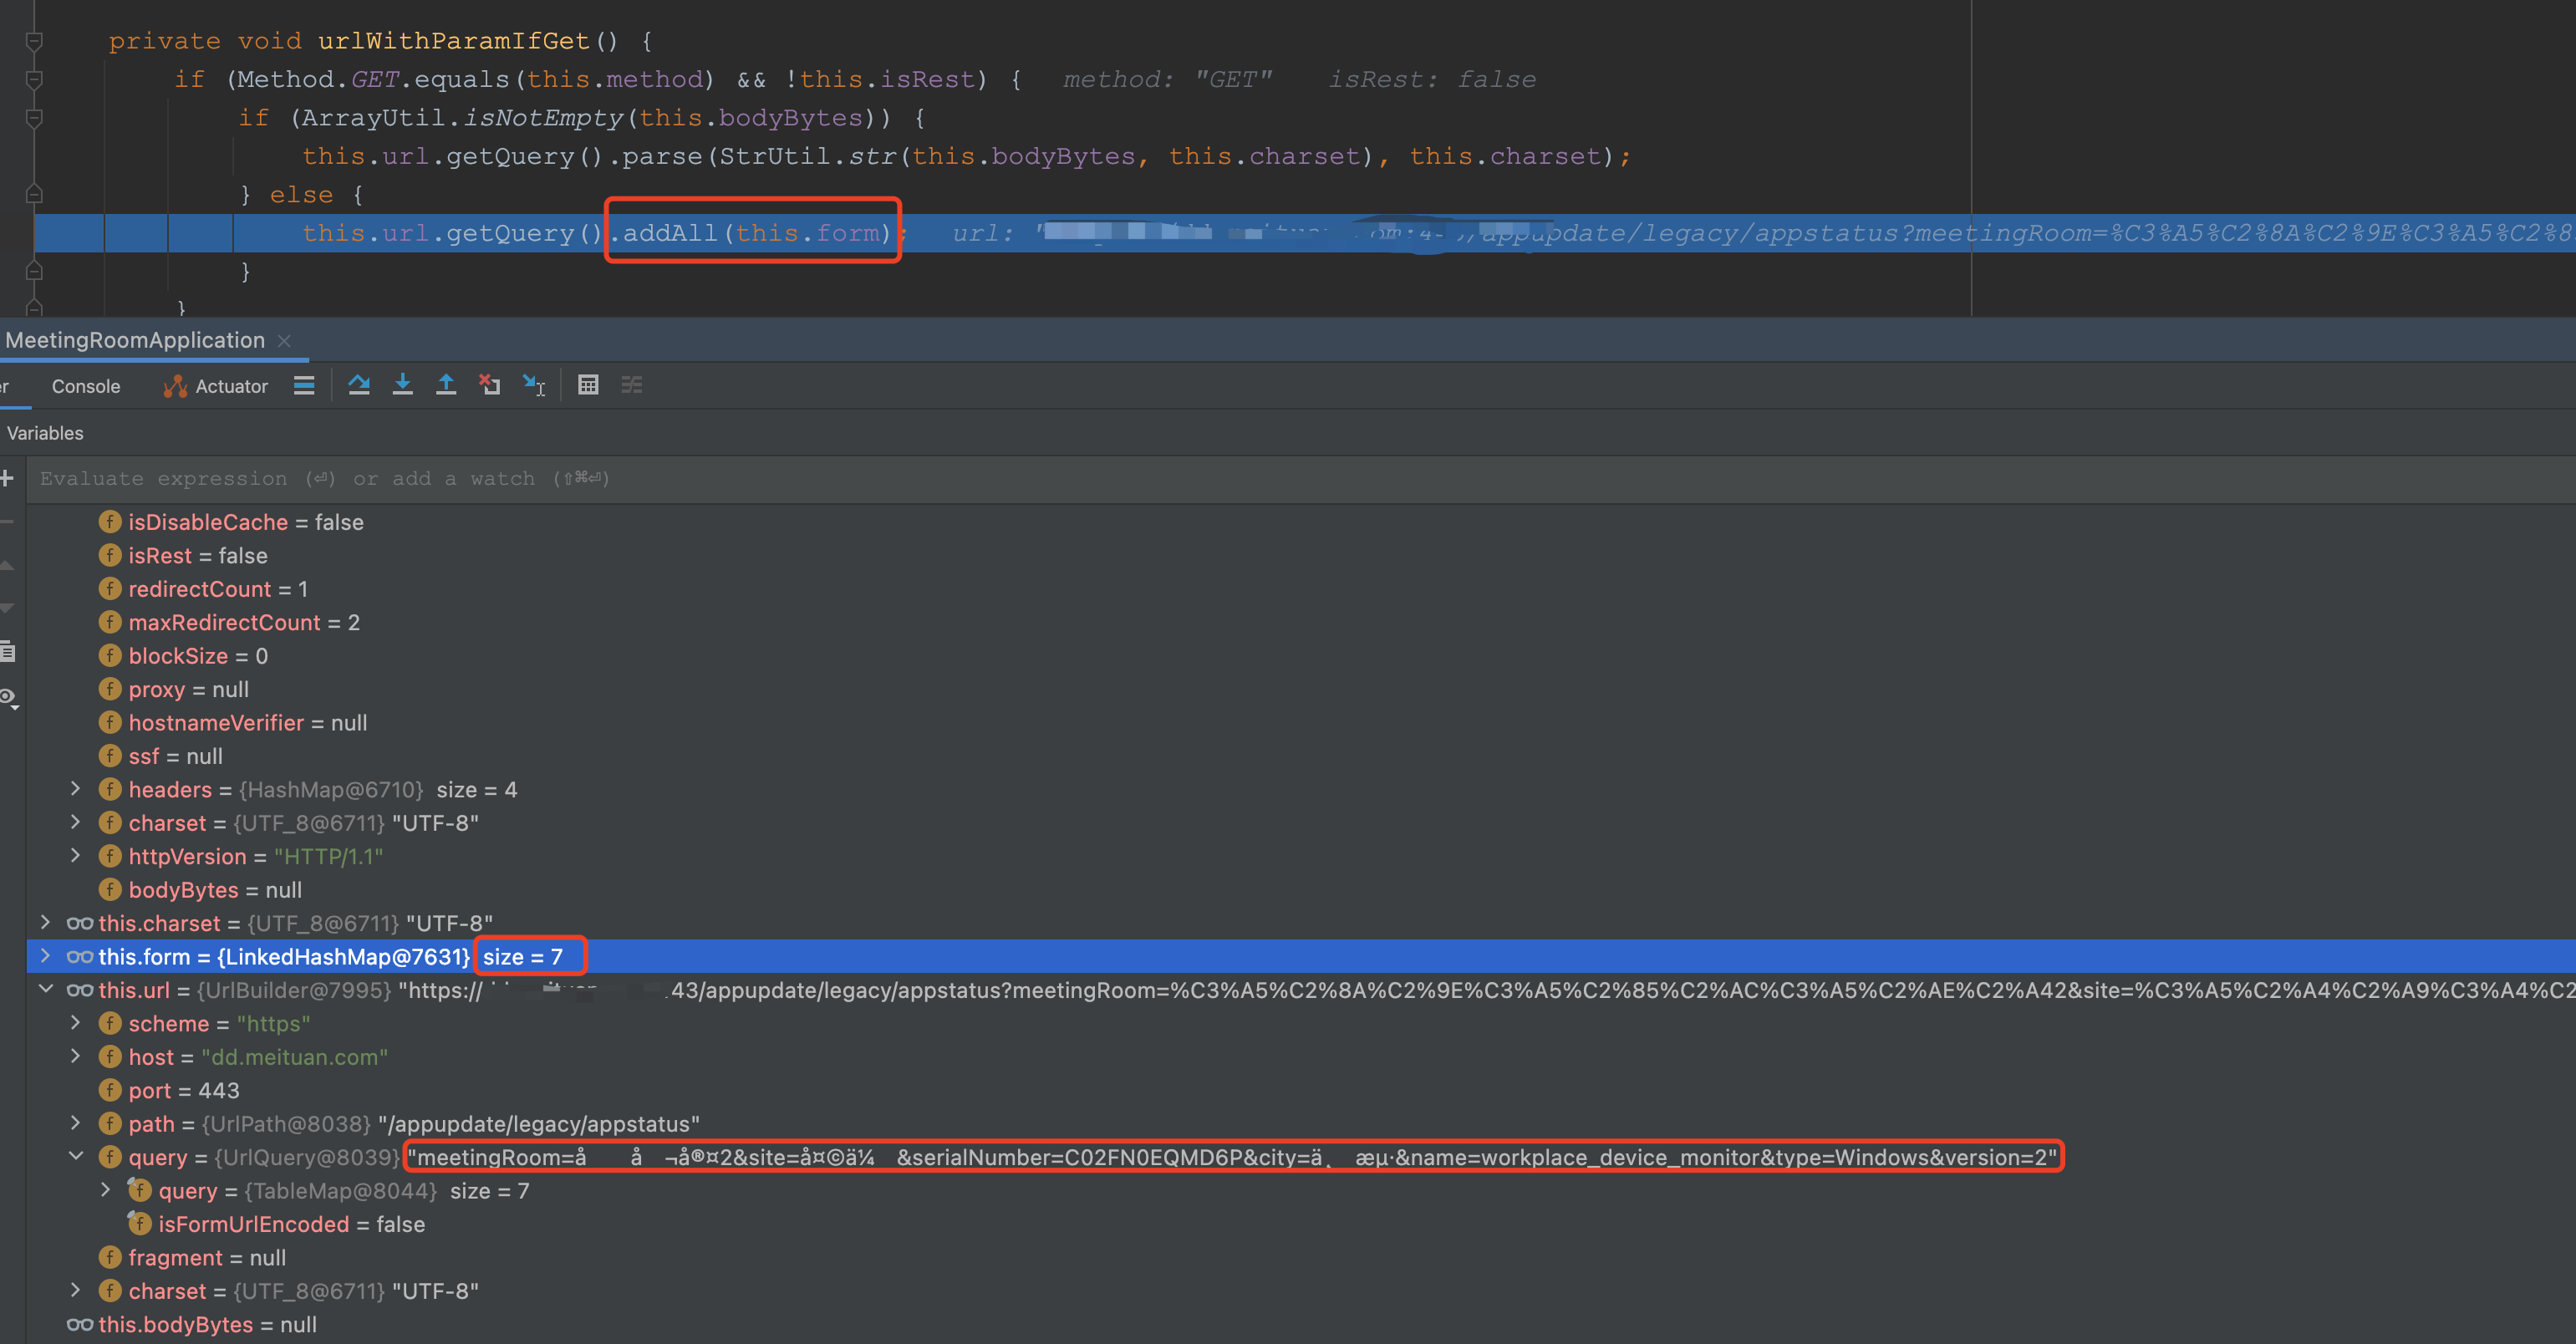Expand the this.form LinkedHashMap entry
Image resolution: width=2576 pixels, height=1344 pixels.
45,956
